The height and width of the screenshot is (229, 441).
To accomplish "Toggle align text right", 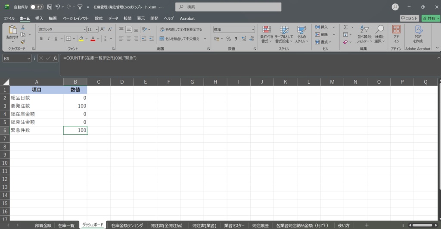I will coord(136,38).
